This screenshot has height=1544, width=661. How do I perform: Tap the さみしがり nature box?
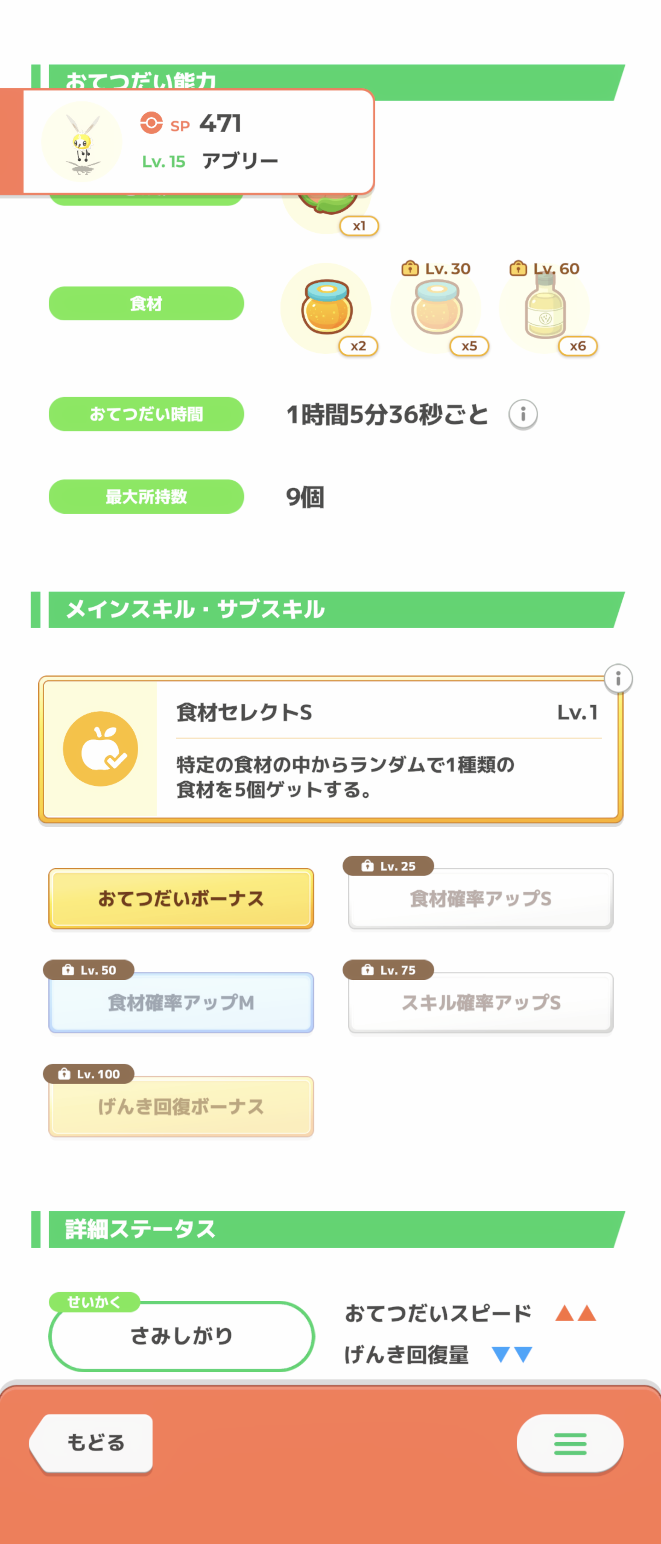click(x=182, y=1336)
